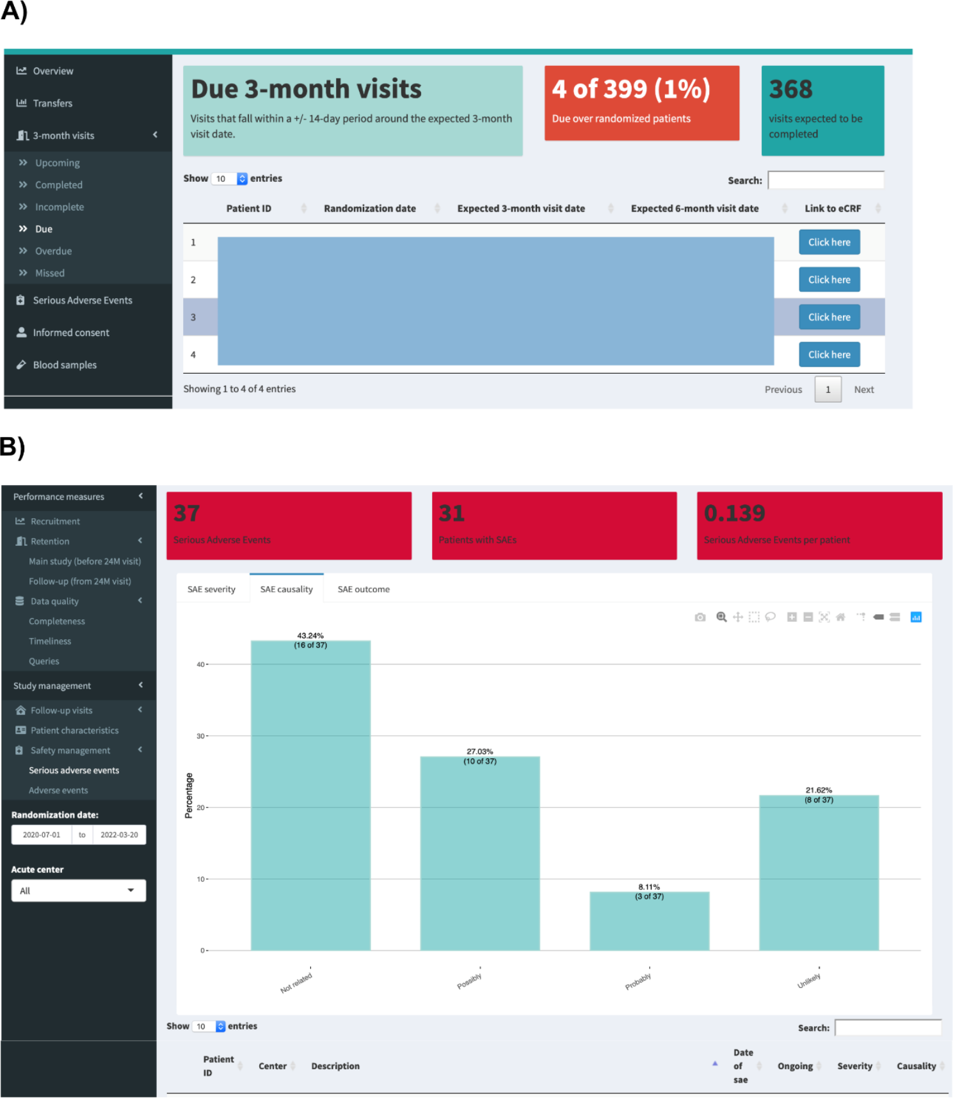953x1098 pixels.
Task: Collapse Performance measures section chevron
Action: click(141, 496)
